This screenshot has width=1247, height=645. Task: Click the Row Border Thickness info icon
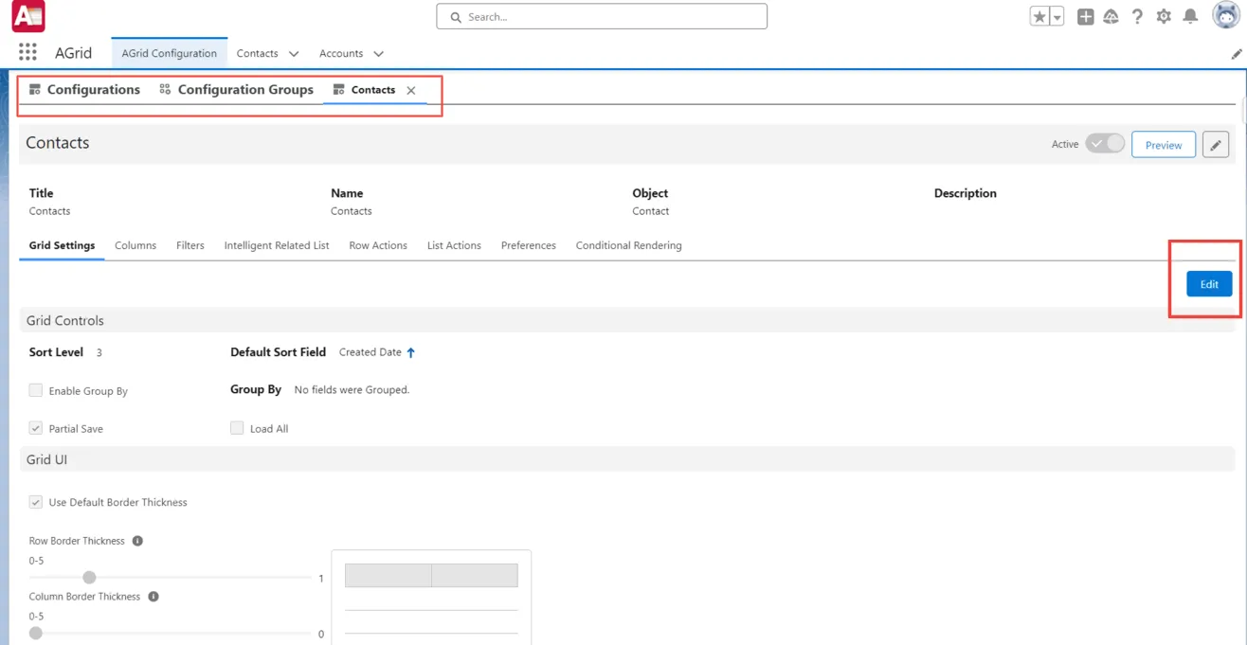(x=137, y=541)
